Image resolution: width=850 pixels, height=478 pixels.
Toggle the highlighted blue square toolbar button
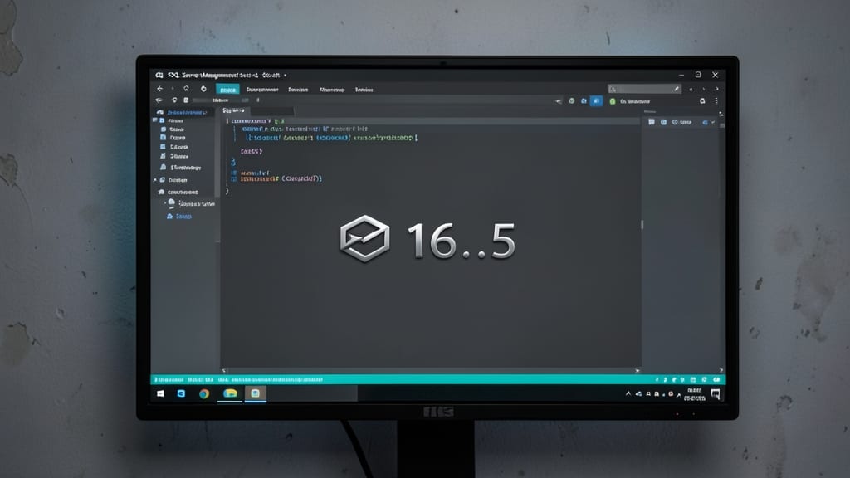pyautogui.click(x=596, y=100)
